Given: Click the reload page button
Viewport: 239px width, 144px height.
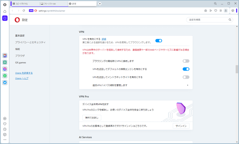Looking at the screenshot, I should pyautogui.click(x=24, y=11).
